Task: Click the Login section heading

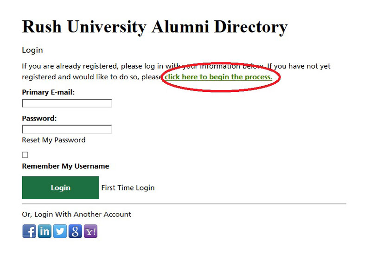Action: point(32,50)
